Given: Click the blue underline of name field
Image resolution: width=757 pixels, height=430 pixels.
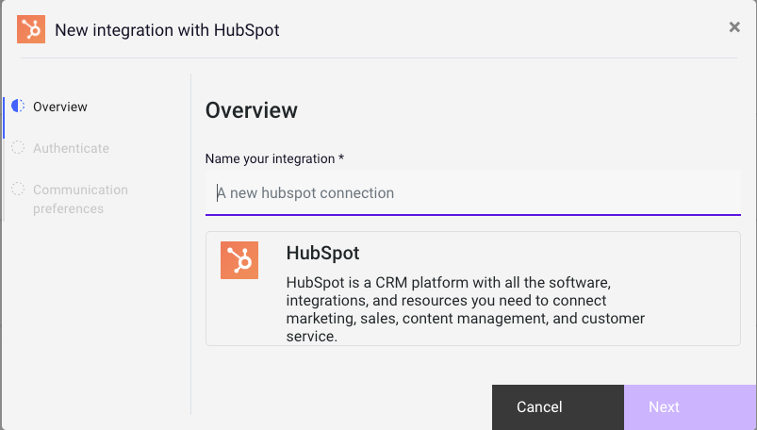Looking at the screenshot, I should pyautogui.click(x=473, y=214).
